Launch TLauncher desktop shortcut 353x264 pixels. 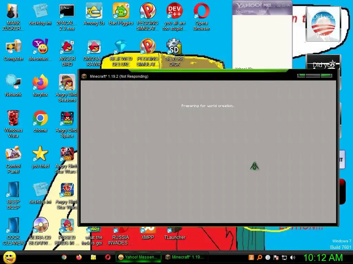point(174,233)
